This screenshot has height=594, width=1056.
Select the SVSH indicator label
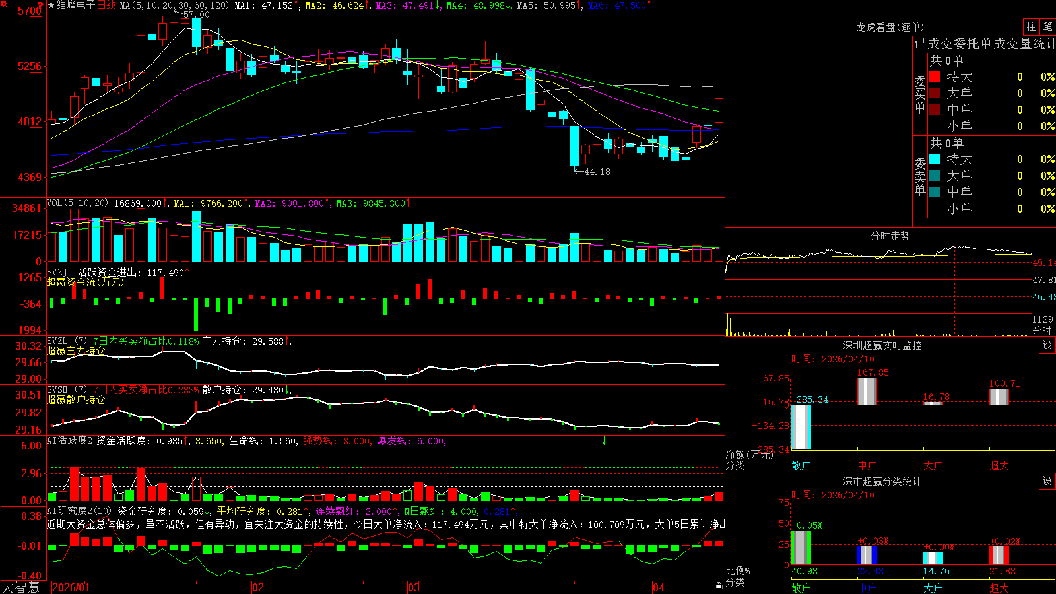point(57,390)
